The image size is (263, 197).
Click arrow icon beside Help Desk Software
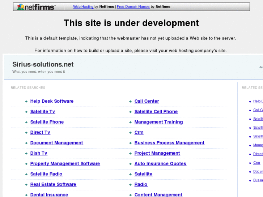click(26, 102)
